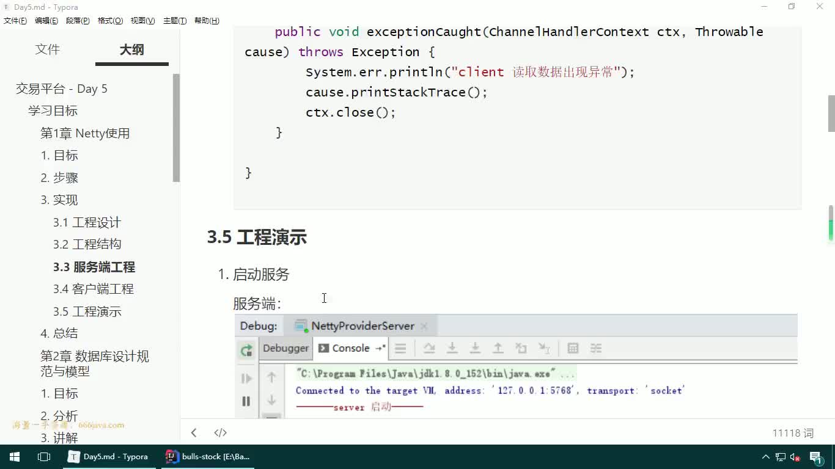
Task: Jump to 3.2 工程结构 in outline
Action: [87, 244]
